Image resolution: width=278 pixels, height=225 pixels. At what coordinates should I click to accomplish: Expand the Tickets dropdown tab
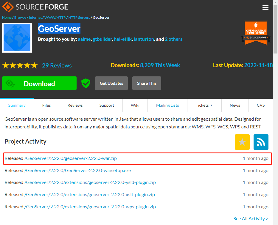[204, 105]
